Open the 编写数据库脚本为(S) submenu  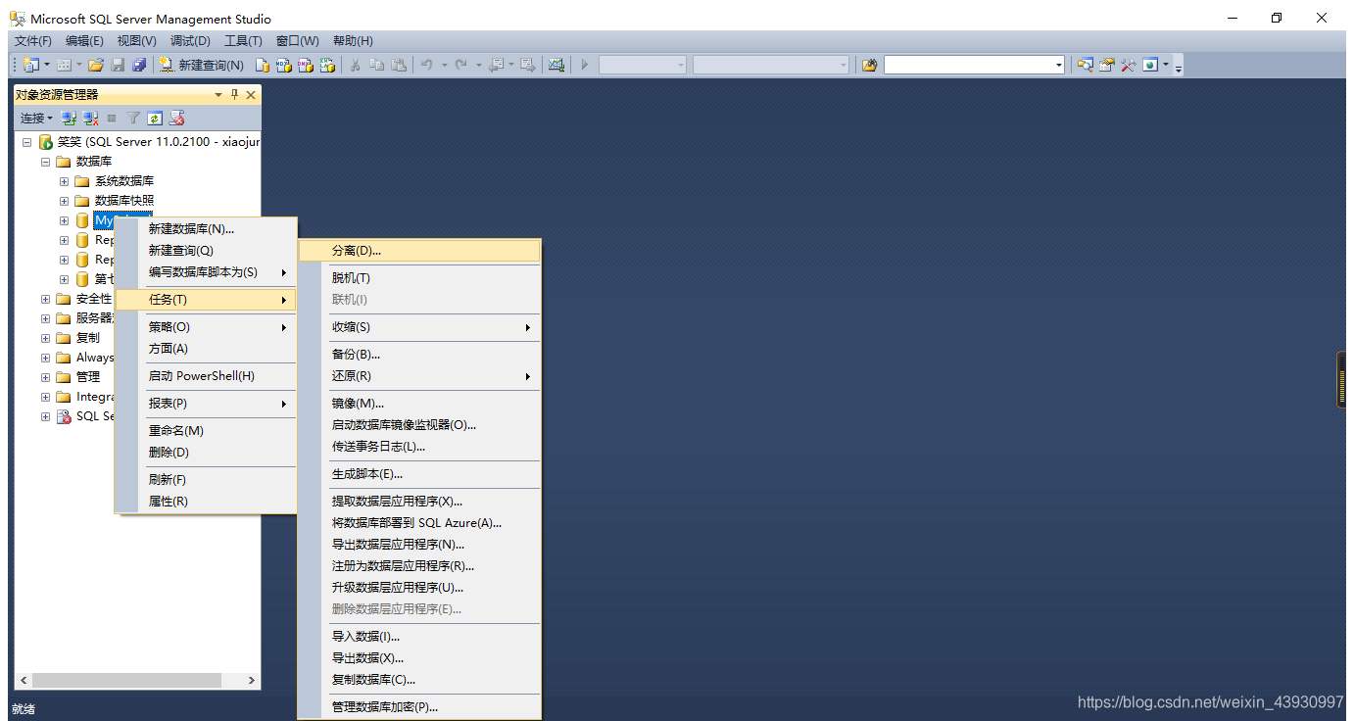[x=206, y=272]
